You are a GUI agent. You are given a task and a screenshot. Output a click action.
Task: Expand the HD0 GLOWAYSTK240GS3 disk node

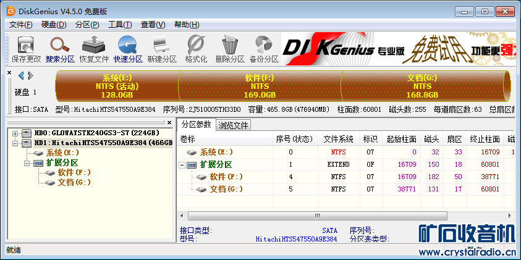[15, 133]
